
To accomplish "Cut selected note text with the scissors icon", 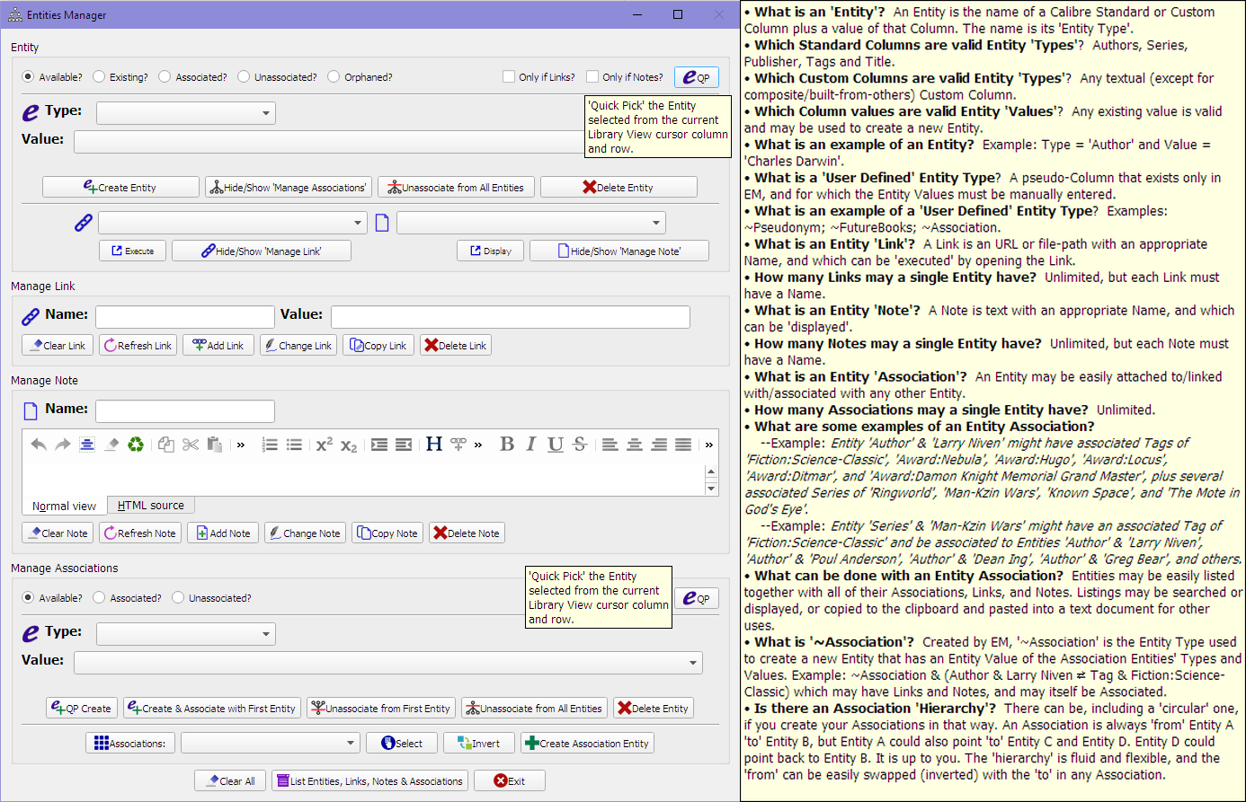I will point(191,445).
